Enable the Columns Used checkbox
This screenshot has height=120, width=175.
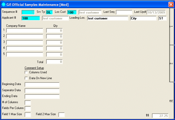(x=26, y=72)
